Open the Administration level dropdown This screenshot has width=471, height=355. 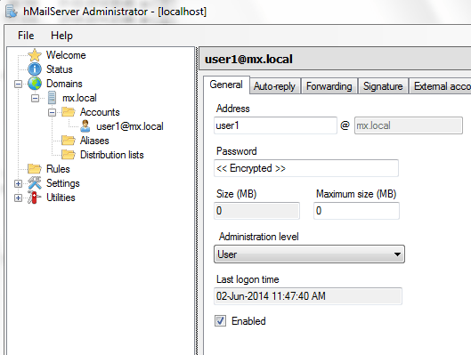click(309, 254)
